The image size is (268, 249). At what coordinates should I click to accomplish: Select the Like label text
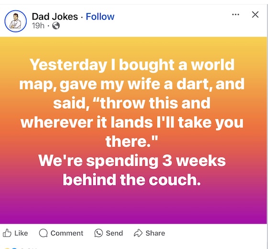[x=21, y=233]
